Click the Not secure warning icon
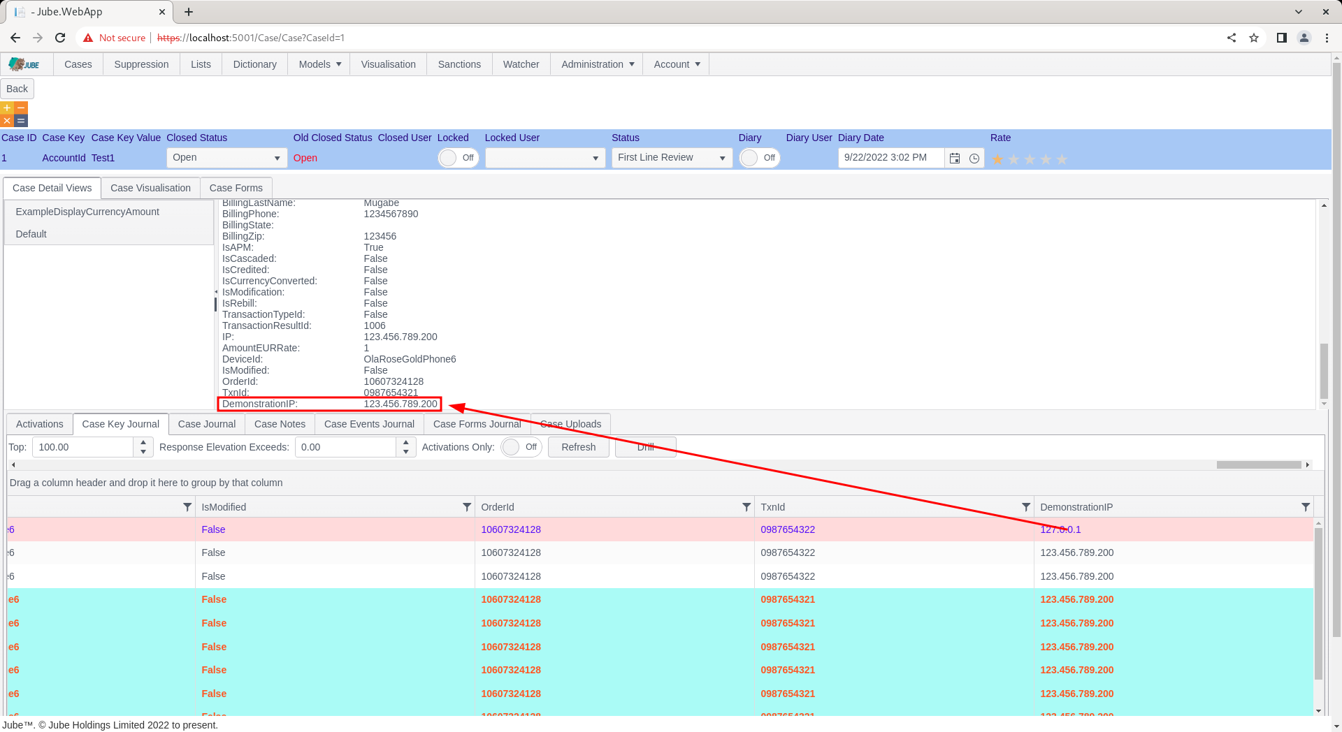Screen dimensions: 1342x732 88,38
